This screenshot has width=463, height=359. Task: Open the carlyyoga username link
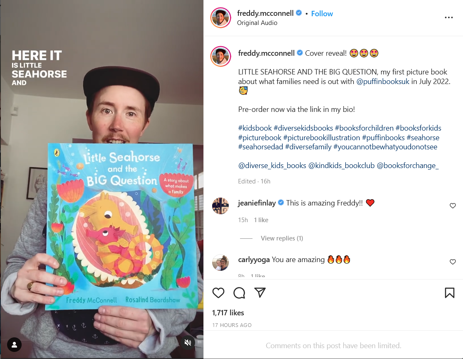coord(254,260)
